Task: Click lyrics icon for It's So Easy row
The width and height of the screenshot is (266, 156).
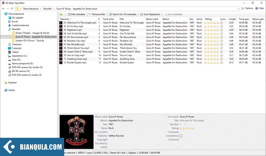Action: [221, 26]
